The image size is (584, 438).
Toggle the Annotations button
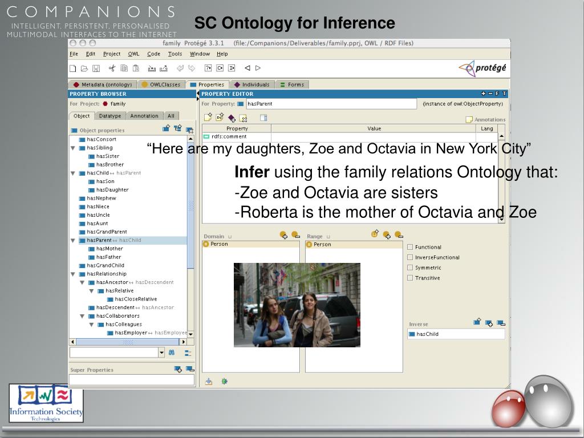(x=486, y=120)
